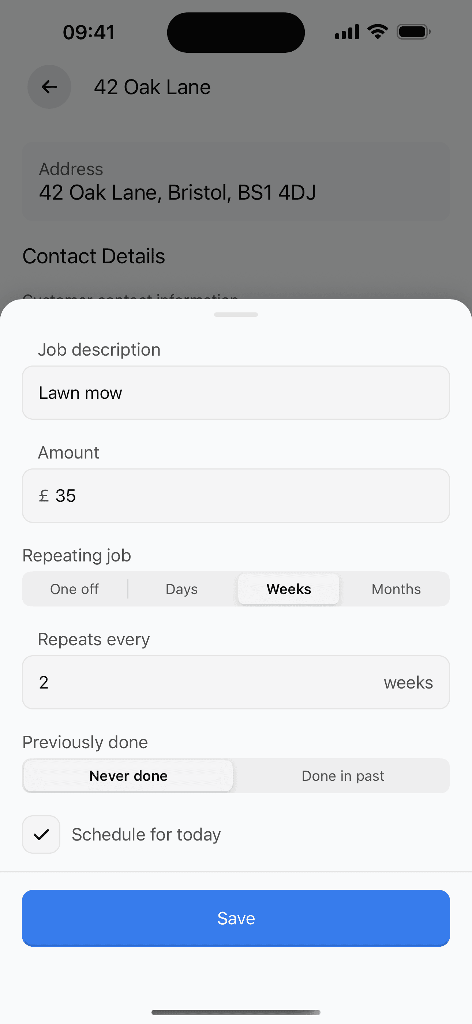Select the Weeks repeat interval
472x1024 pixels.
click(289, 589)
